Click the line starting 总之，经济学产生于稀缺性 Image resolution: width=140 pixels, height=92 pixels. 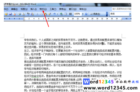(x=73, y=51)
